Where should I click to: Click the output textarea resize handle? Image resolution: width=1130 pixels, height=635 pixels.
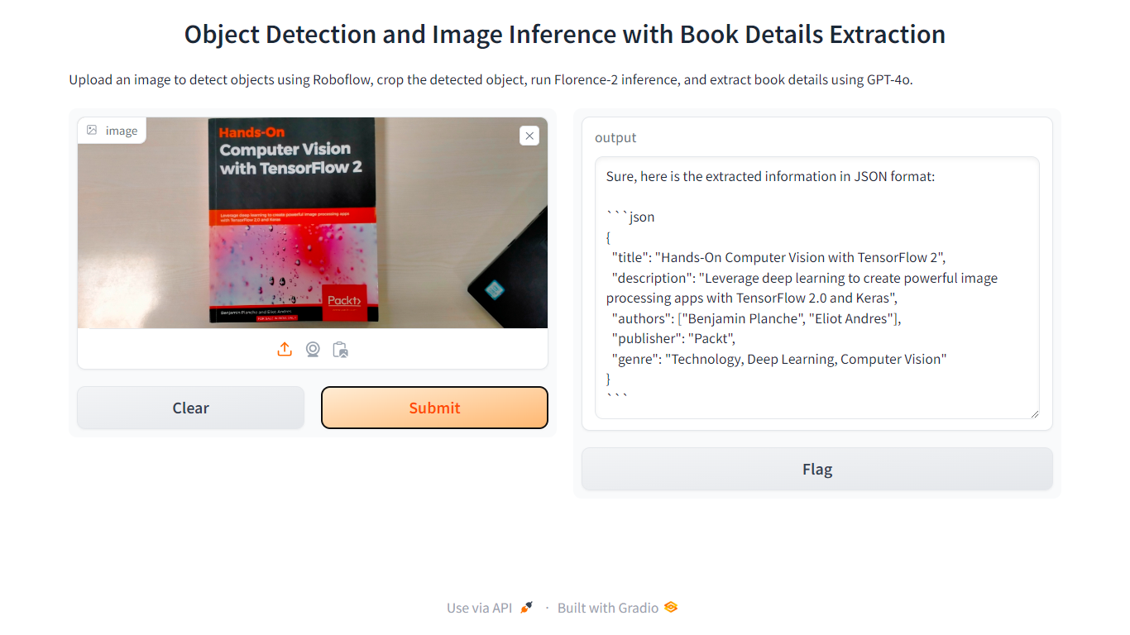pos(1033,413)
